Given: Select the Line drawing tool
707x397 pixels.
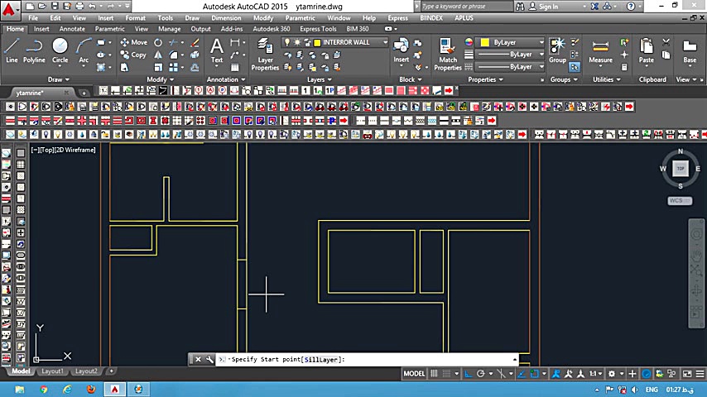Looking at the screenshot, I should tap(12, 50).
